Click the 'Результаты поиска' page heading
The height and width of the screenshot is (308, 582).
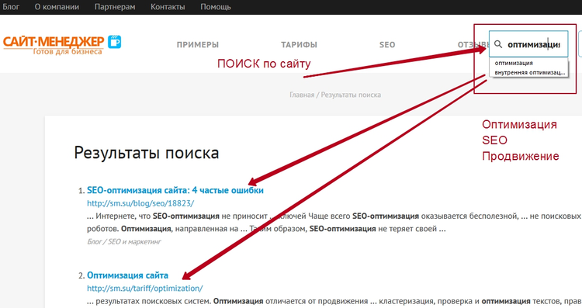click(146, 153)
